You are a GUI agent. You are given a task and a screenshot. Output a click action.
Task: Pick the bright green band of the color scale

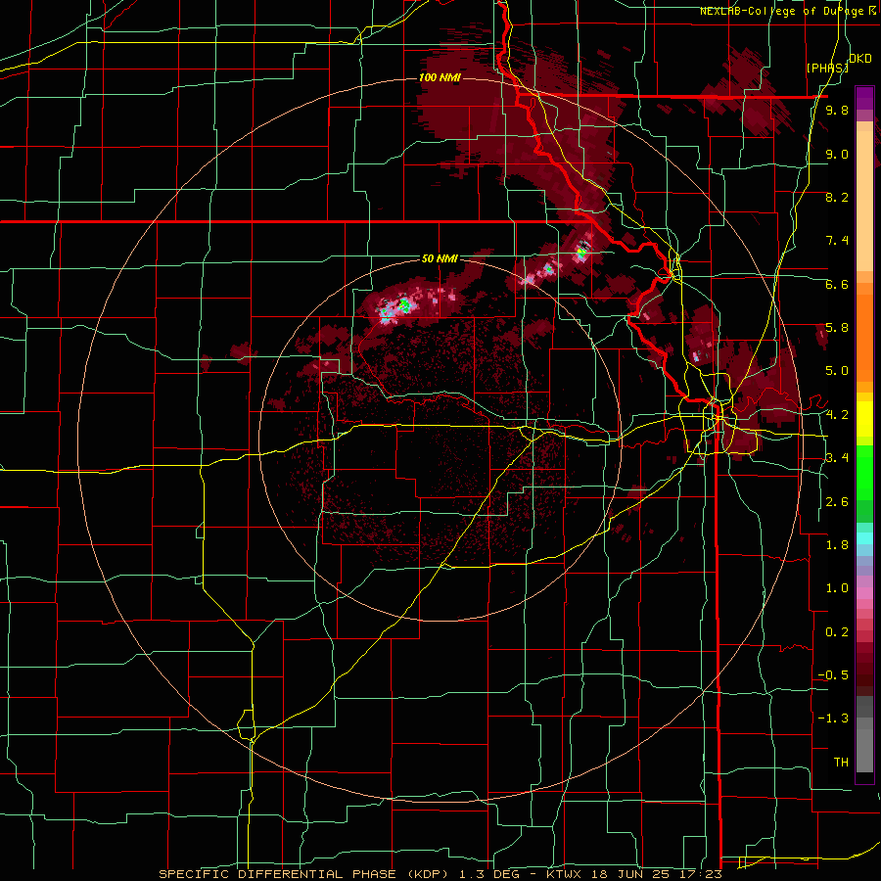tap(864, 473)
